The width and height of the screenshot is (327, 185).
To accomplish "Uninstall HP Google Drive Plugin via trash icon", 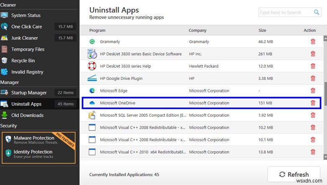I will pos(313,79).
